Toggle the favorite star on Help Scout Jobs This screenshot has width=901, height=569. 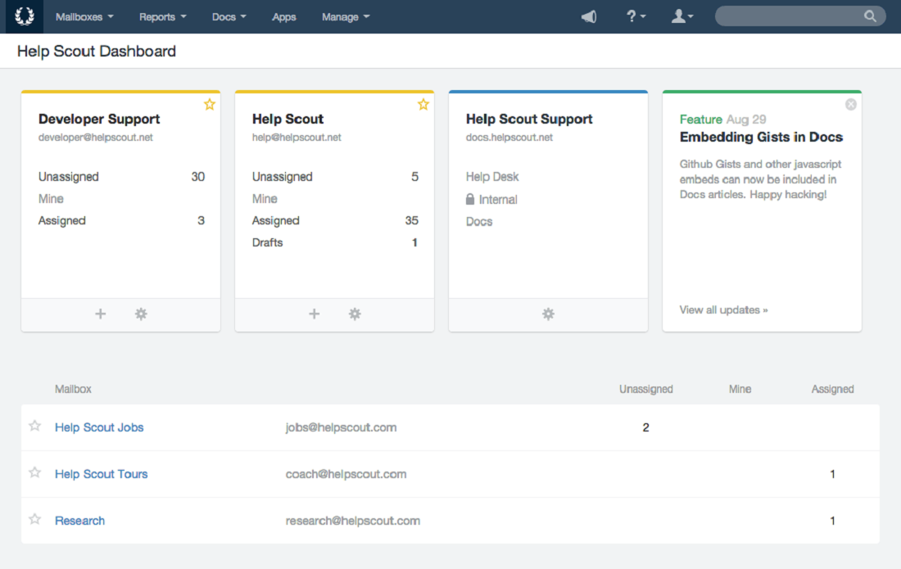(34, 426)
